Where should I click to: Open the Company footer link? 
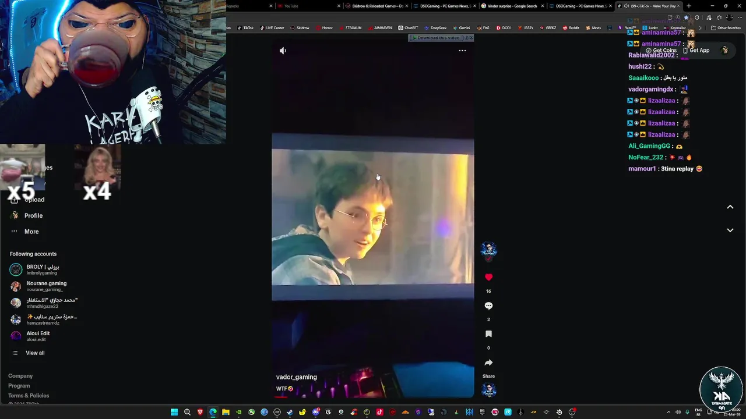point(20,376)
